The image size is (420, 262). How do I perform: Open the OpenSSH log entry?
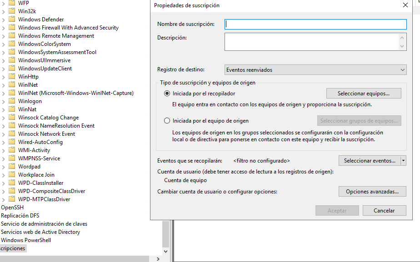[x=12, y=208]
